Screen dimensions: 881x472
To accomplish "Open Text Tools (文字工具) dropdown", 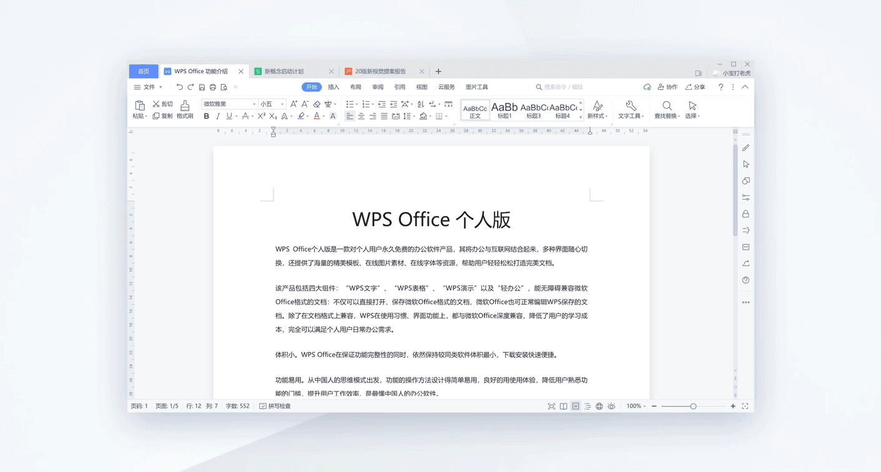I will [631, 109].
